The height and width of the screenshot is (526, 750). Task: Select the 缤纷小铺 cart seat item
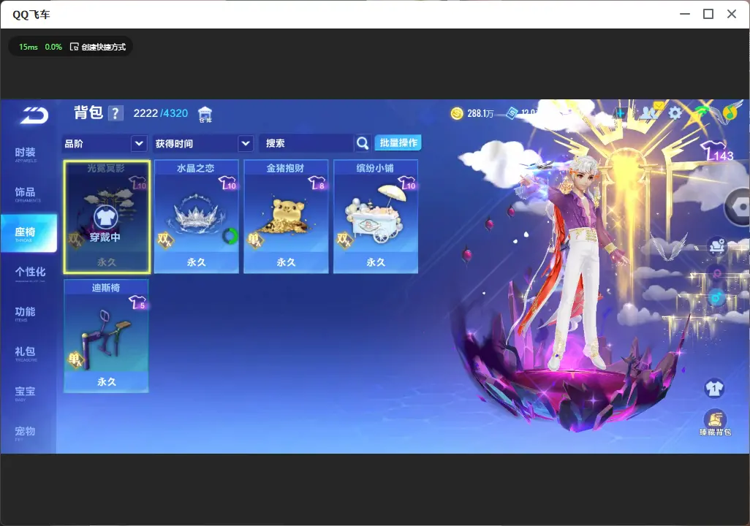376,217
